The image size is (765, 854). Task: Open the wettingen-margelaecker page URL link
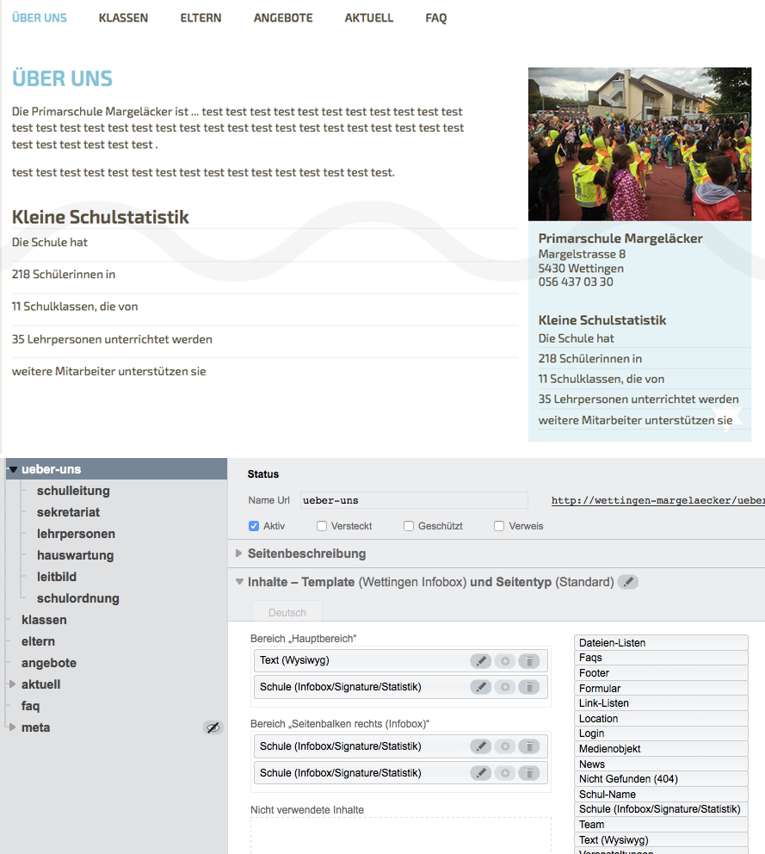pyautogui.click(x=657, y=500)
